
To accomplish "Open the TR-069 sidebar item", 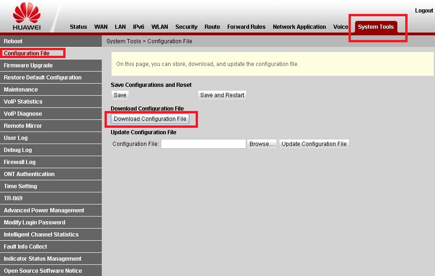I will (x=13, y=198).
